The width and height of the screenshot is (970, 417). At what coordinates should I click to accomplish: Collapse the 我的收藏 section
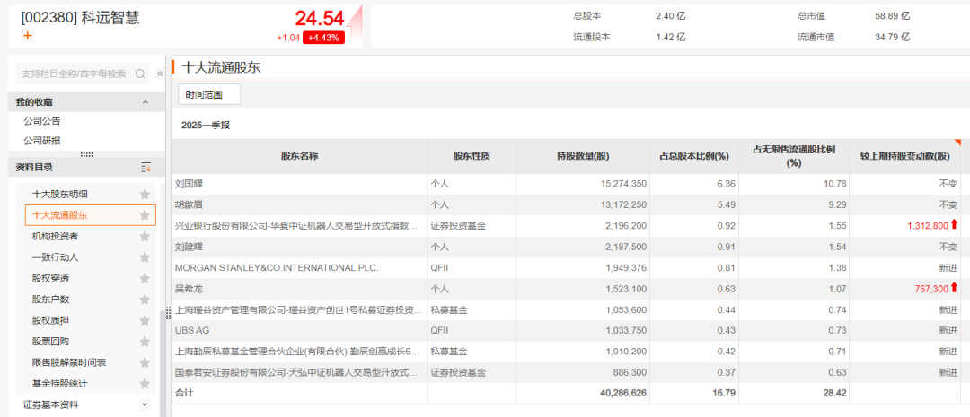pos(145,102)
